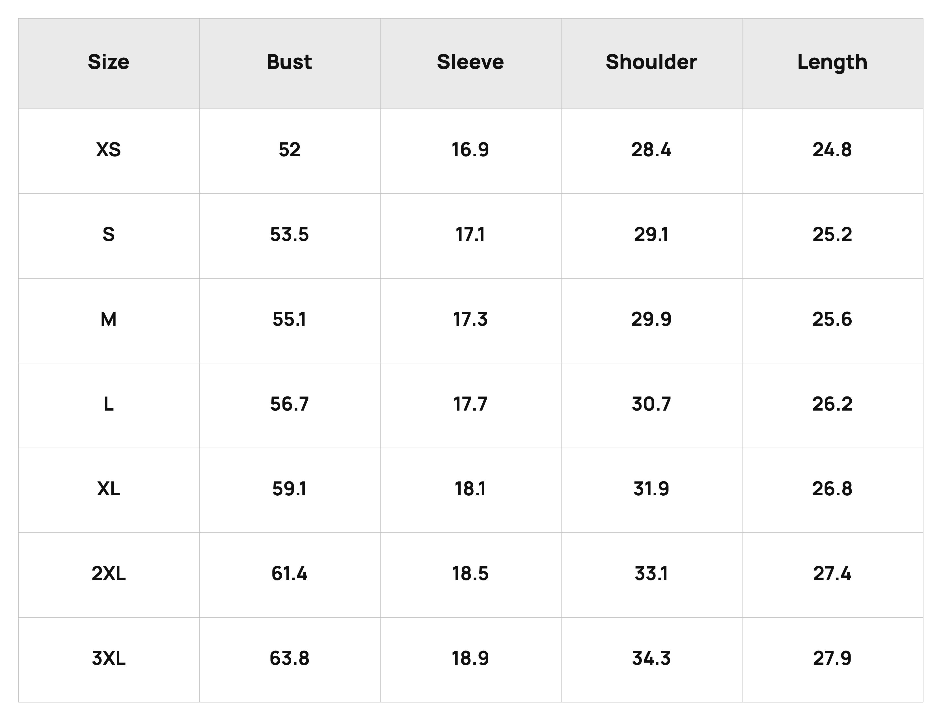Select the S size row label

(x=109, y=235)
